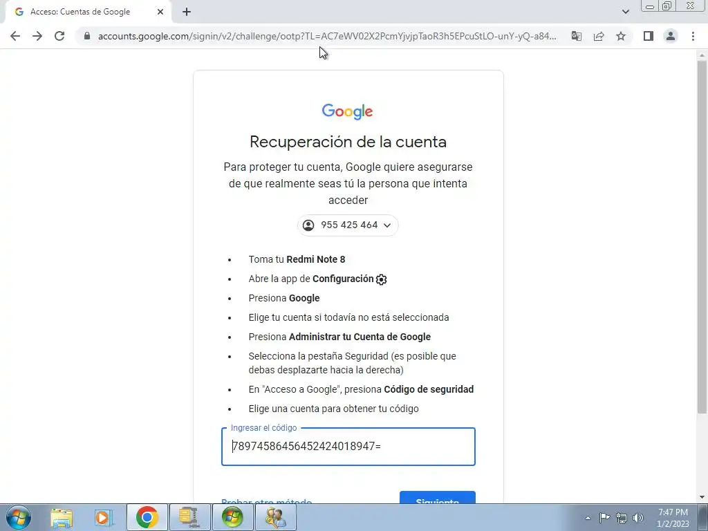
Task: Open a new browser tab
Action: click(187, 12)
